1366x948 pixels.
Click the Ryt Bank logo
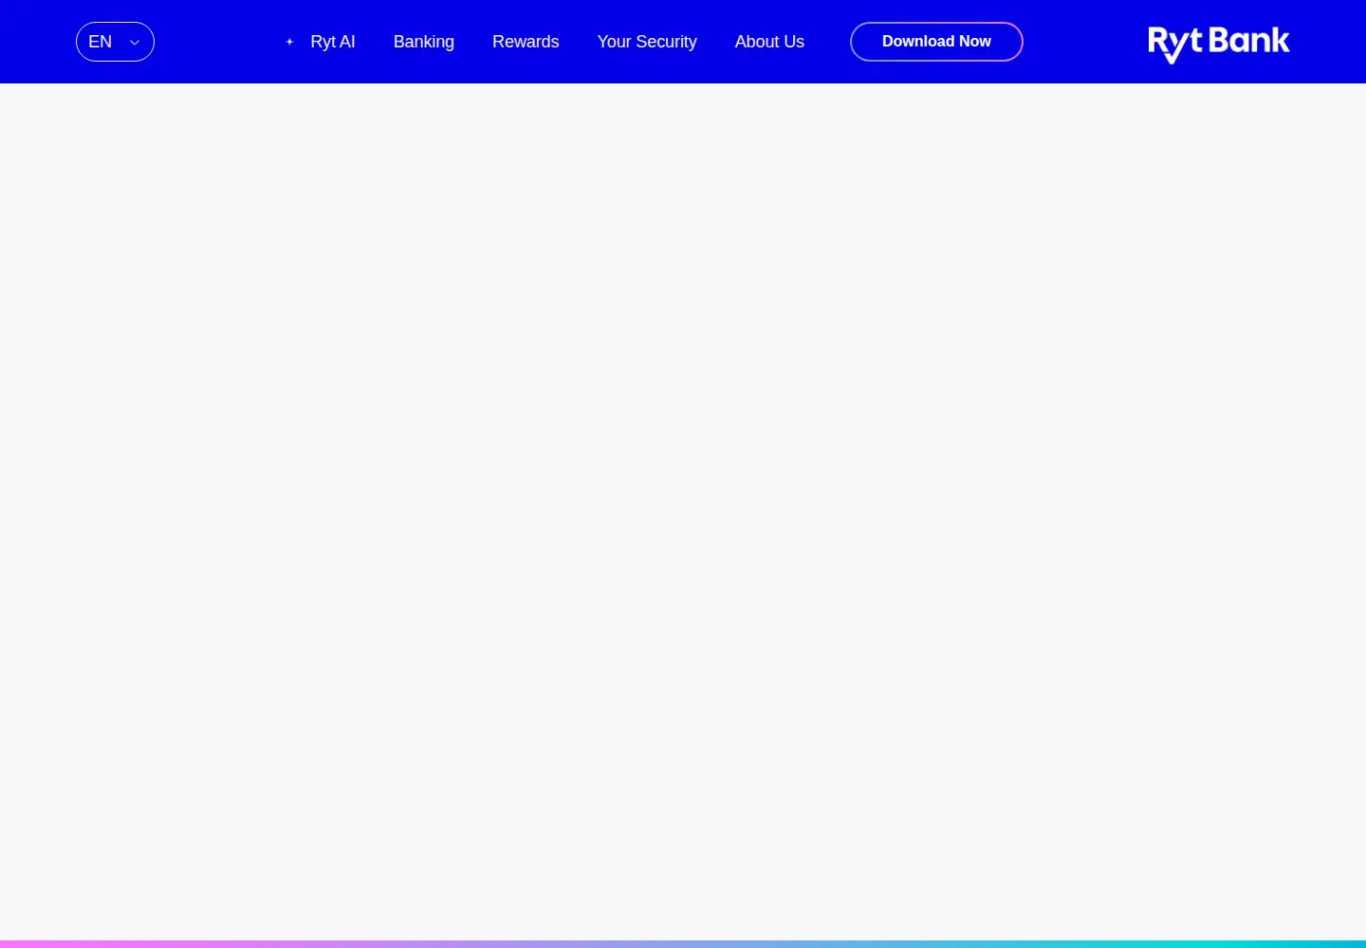1219,44
